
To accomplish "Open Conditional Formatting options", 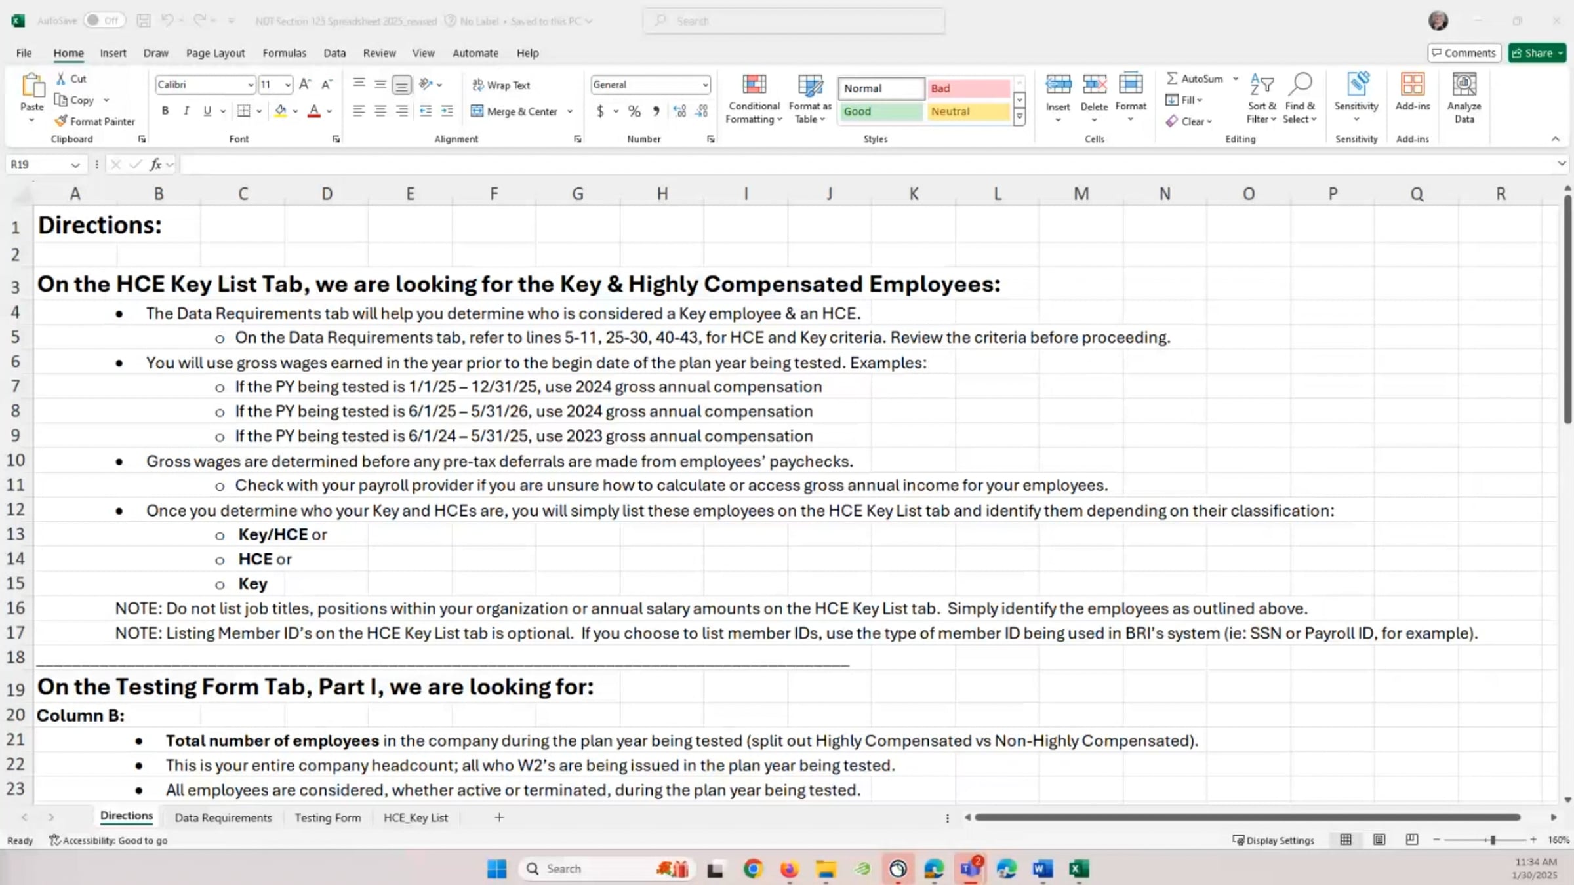I will 753,98.
